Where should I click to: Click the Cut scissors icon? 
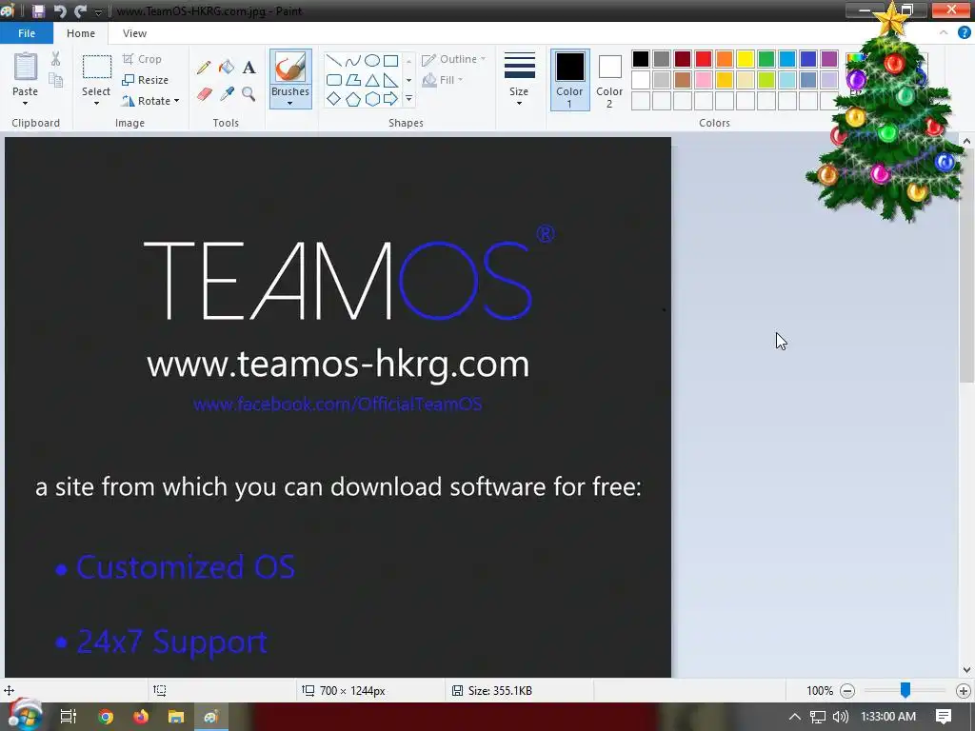(x=55, y=58)
